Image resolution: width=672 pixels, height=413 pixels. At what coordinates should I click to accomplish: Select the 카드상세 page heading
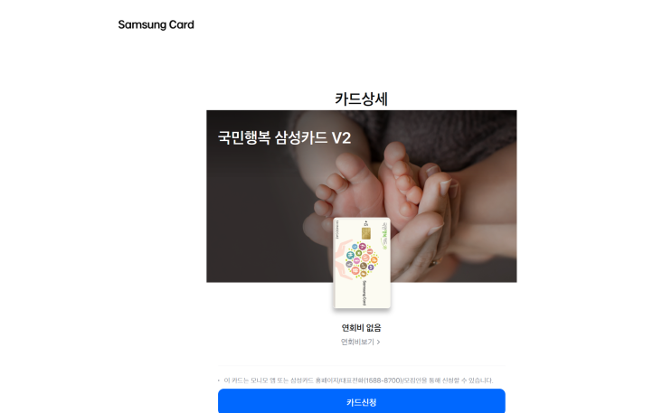[x=361, y=99]
